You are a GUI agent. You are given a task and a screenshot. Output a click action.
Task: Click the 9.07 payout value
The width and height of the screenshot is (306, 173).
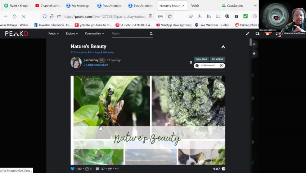coord(216,169)
